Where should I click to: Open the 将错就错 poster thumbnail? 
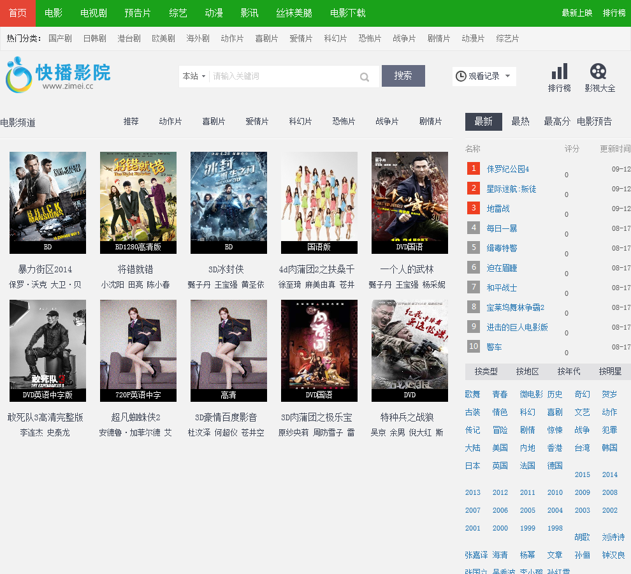(138, 203)
